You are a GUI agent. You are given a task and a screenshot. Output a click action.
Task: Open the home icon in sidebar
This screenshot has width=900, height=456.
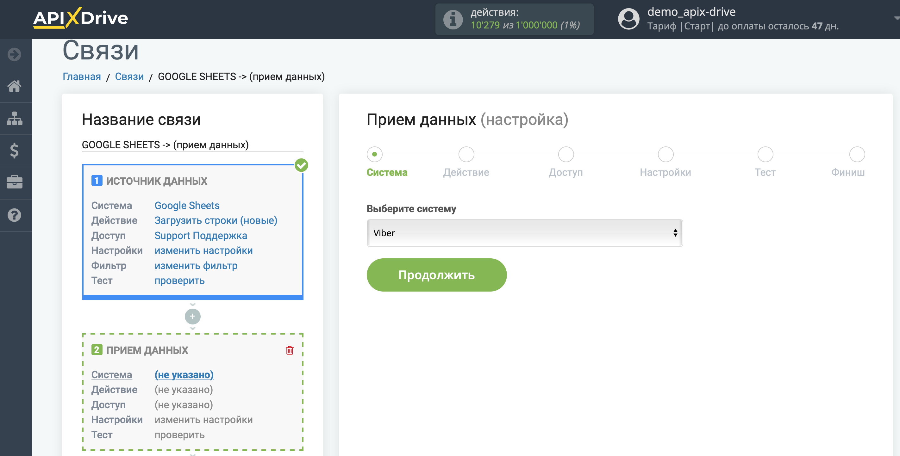[14, 86]
